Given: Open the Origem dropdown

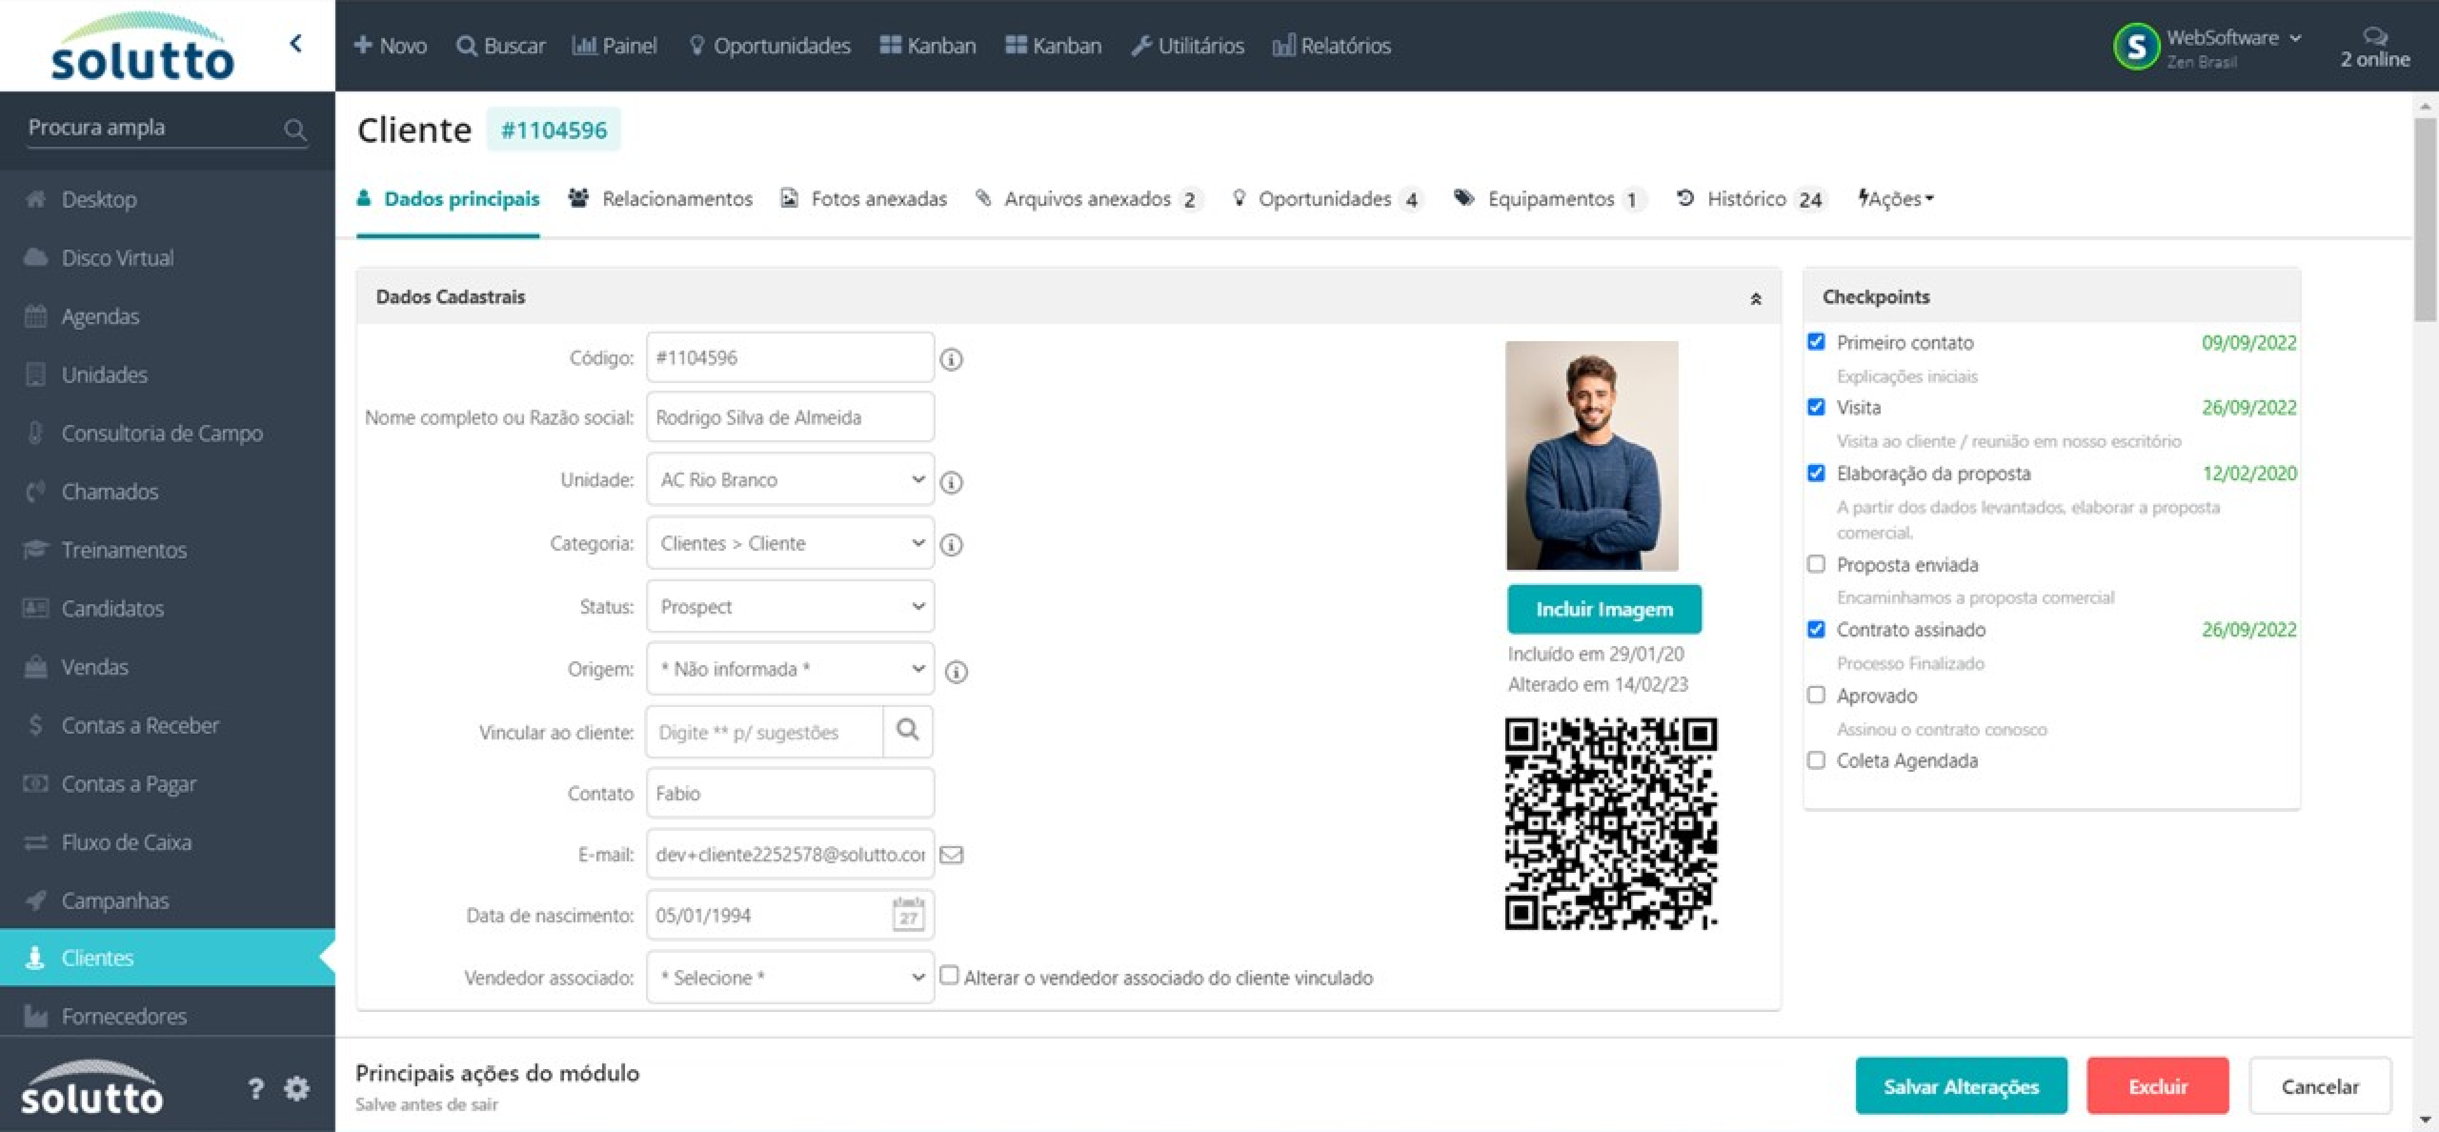Looking at the screenshot, I should pos(790,669).
